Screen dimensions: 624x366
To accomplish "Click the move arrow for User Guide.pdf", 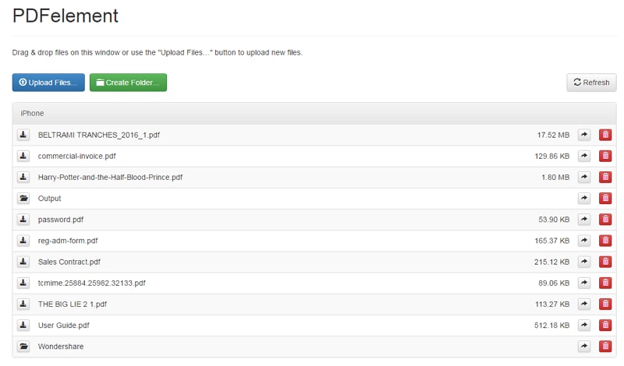I will pyautogui.click(x=583, y=325).
